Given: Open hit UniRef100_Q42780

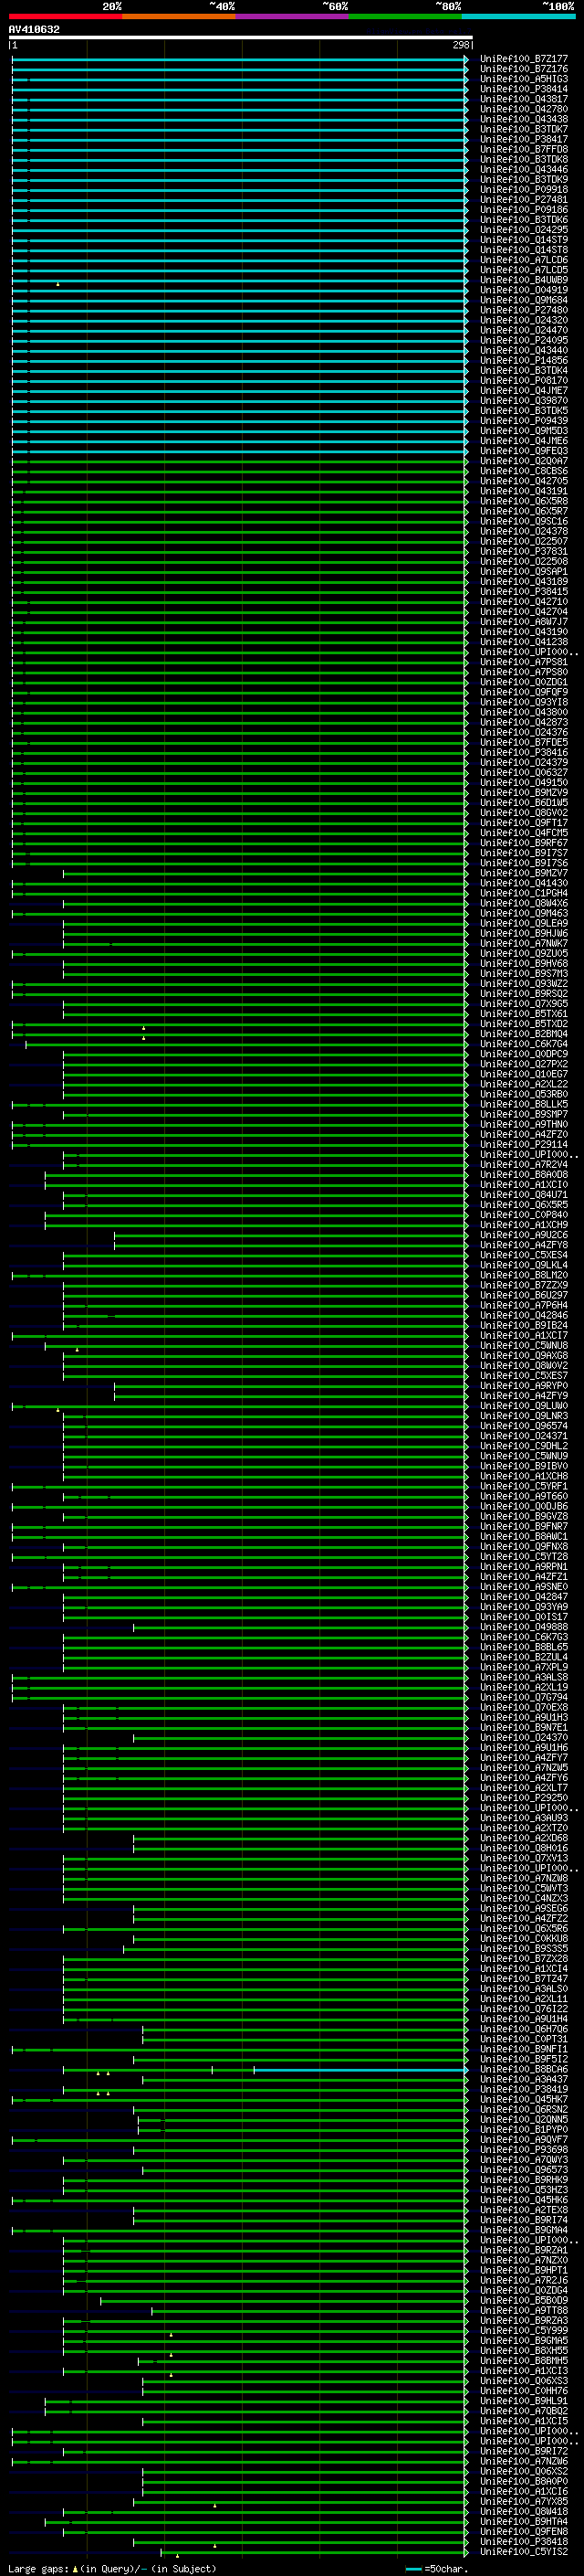Looking at the screenshot, I should point(524,109).
